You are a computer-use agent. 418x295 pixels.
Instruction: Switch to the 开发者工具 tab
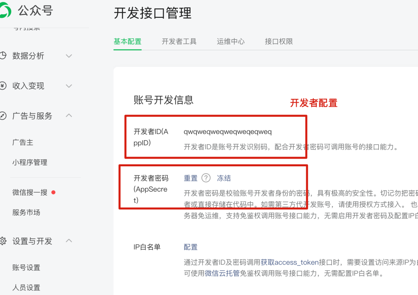click(179, 41)
